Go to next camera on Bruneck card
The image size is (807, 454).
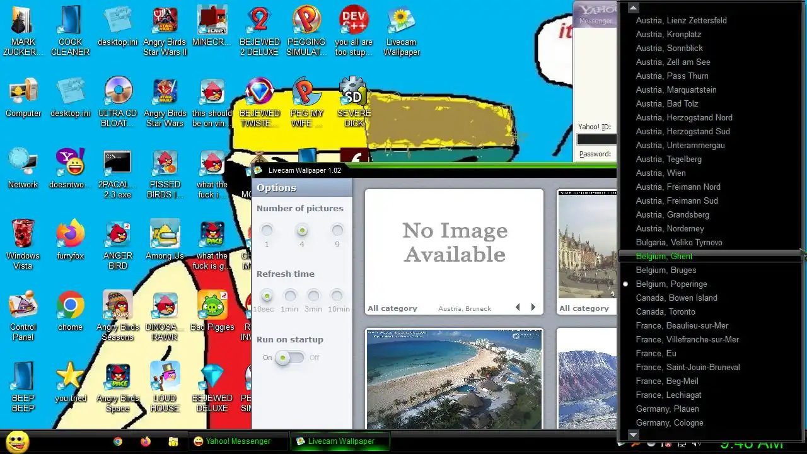click(x=533, y=308)
